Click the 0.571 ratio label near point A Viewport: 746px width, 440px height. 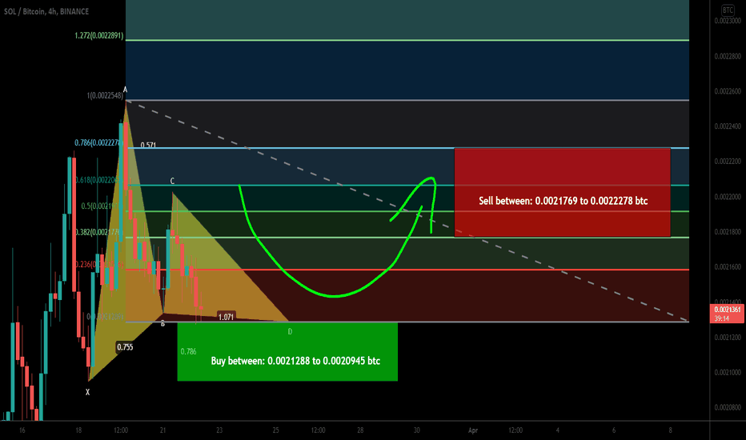point(148,145)
